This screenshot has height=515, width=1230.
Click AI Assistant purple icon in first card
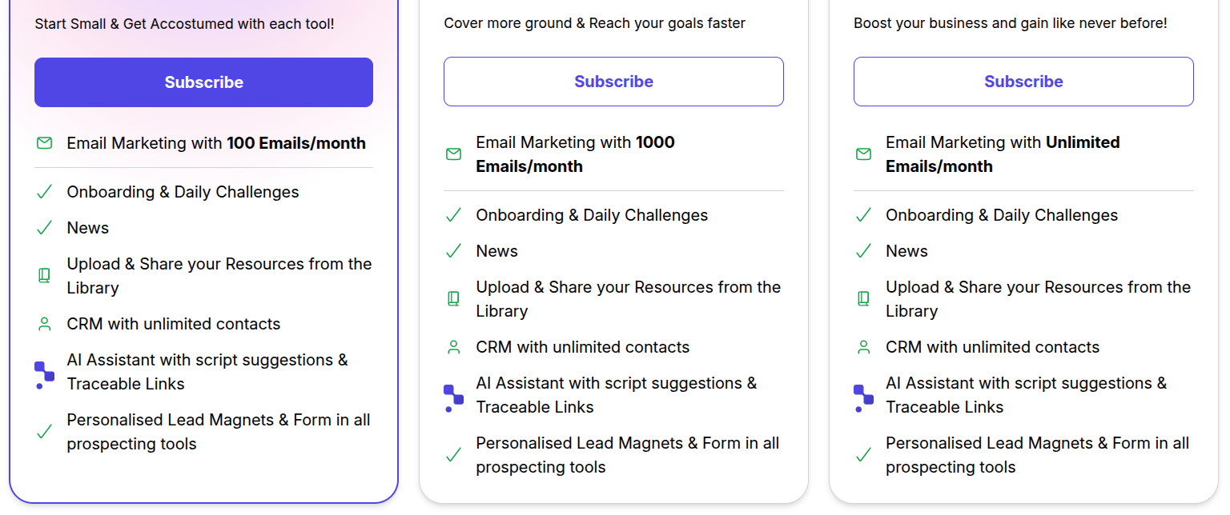tap(44, 375)
